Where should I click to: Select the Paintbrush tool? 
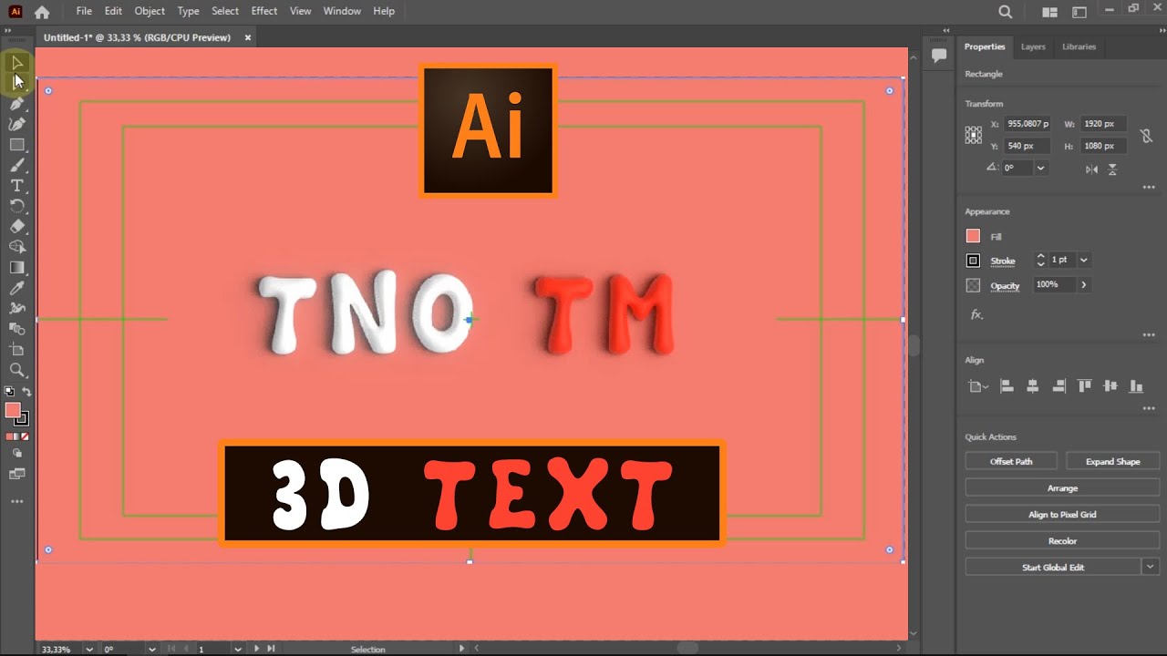click(x=17, y=165)
